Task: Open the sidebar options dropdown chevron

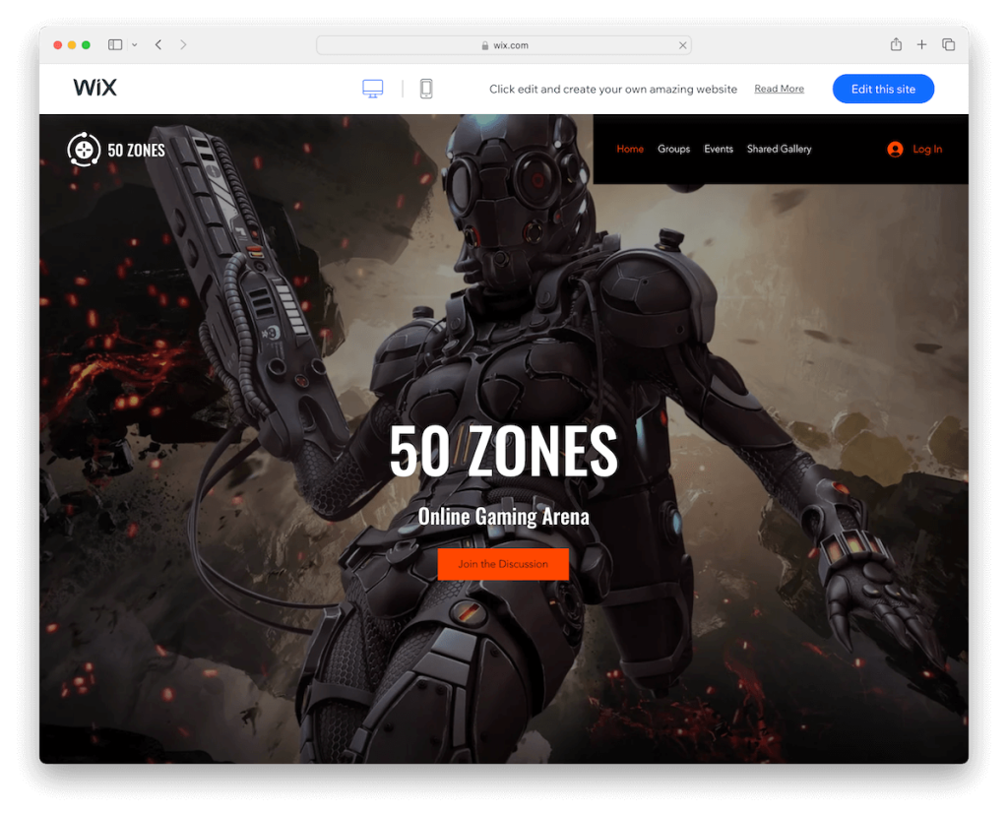Action: tap(134, 44)
